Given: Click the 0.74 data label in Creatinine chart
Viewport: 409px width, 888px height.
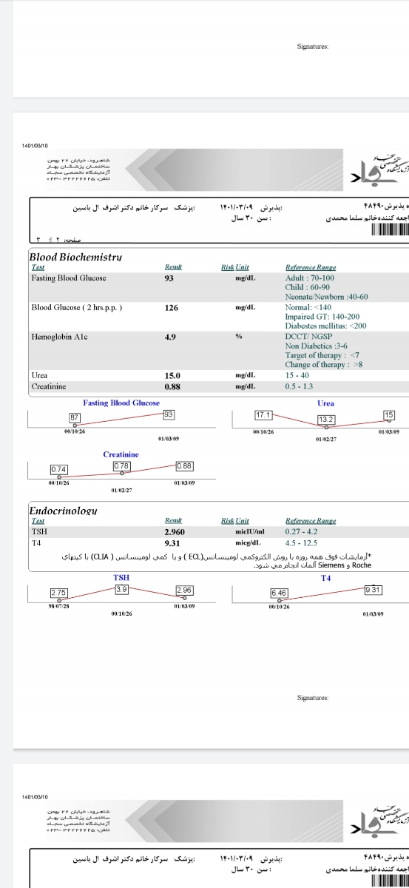Looking at the screenshot, I should click(59, 469).
